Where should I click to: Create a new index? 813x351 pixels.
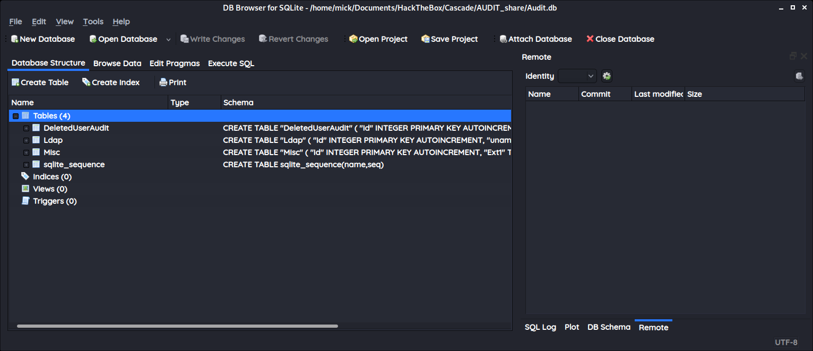tap(110, 82)
